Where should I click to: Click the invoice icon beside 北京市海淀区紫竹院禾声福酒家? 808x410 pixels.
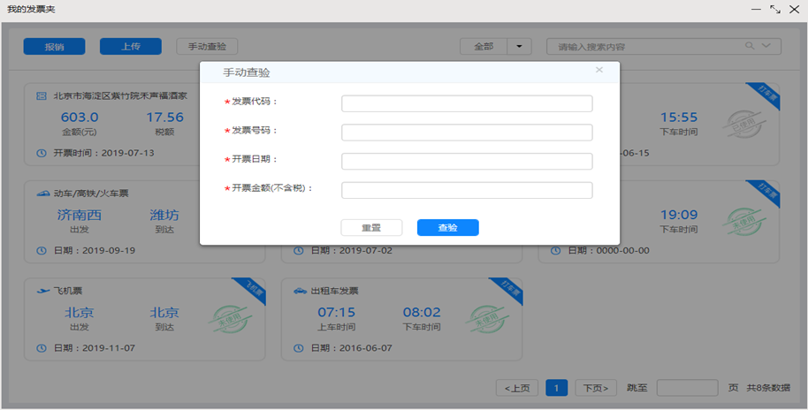(x=42, y=95)
